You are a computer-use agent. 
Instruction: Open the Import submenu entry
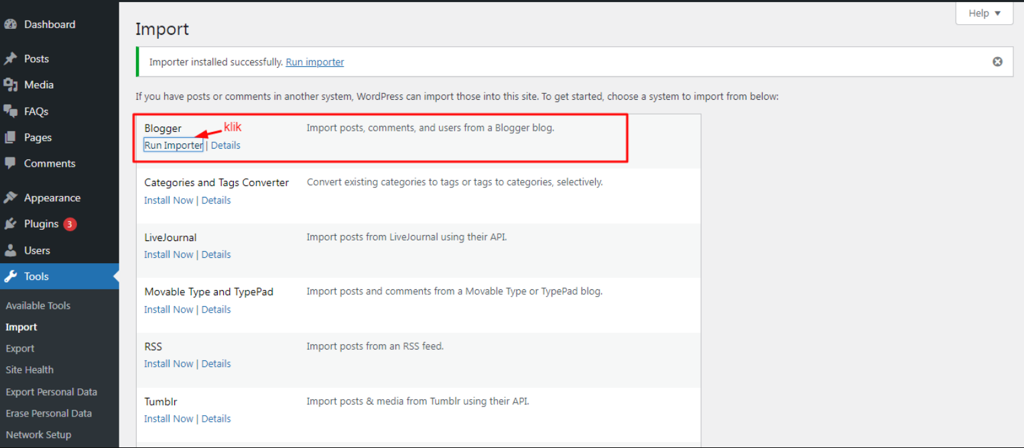pyautogui.click(x=21, y=327)
